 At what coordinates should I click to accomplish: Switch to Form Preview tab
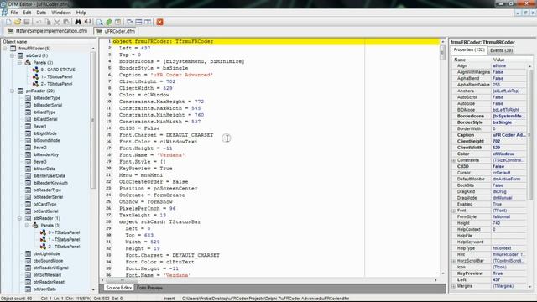(x=149, y=288)
